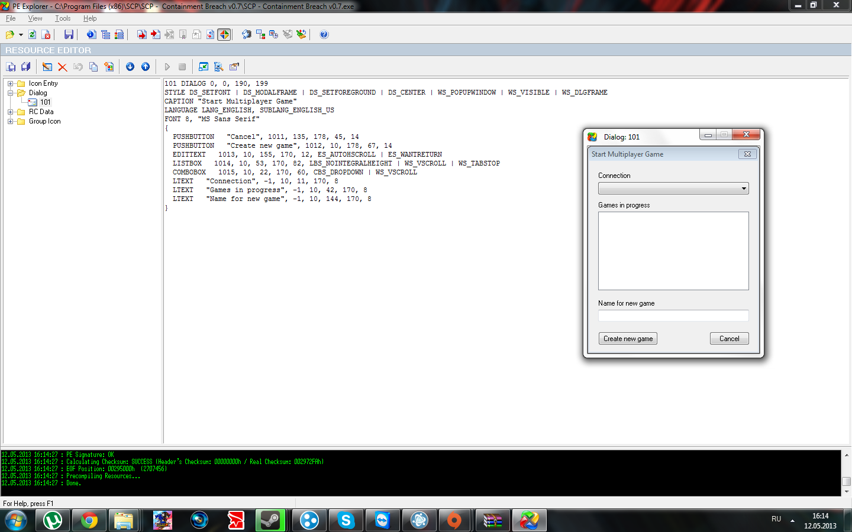Click the EDITTEXT 1013 script line
The image size is (852, 532).
tap(307, 154)
